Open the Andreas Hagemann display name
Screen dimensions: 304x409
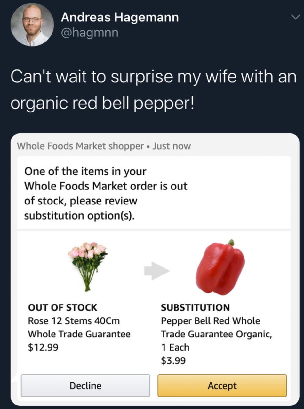point(120,17)
